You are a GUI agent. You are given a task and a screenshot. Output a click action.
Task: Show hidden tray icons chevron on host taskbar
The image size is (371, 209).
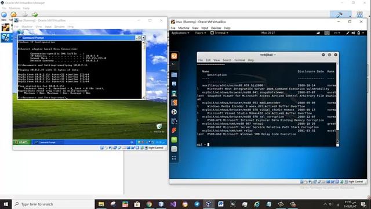325,204
